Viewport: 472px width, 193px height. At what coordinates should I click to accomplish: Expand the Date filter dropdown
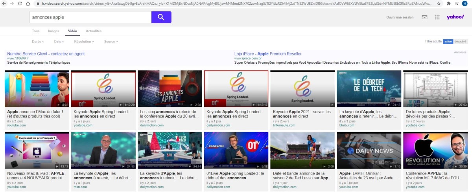click(x=59, y=41)
